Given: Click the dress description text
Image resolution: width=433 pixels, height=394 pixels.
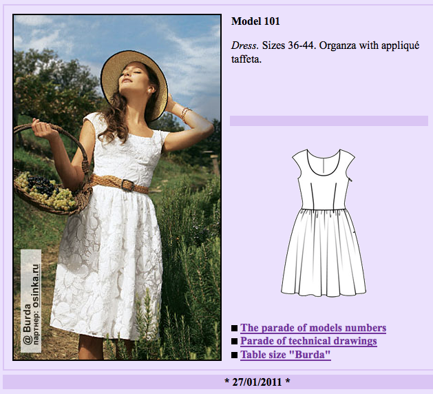Looking at the screenshot, I should pos(326,52).
